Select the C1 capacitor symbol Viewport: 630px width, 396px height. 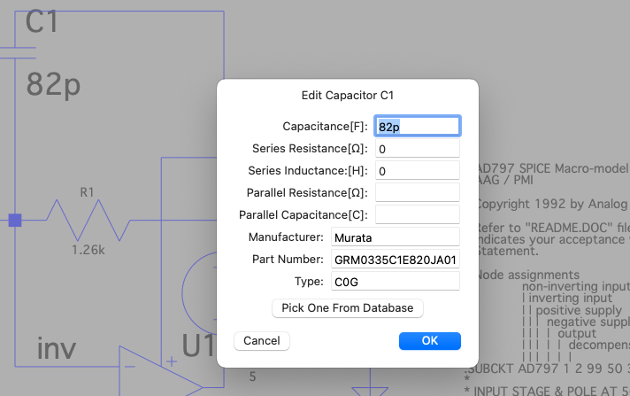click(x=16, y=53)
